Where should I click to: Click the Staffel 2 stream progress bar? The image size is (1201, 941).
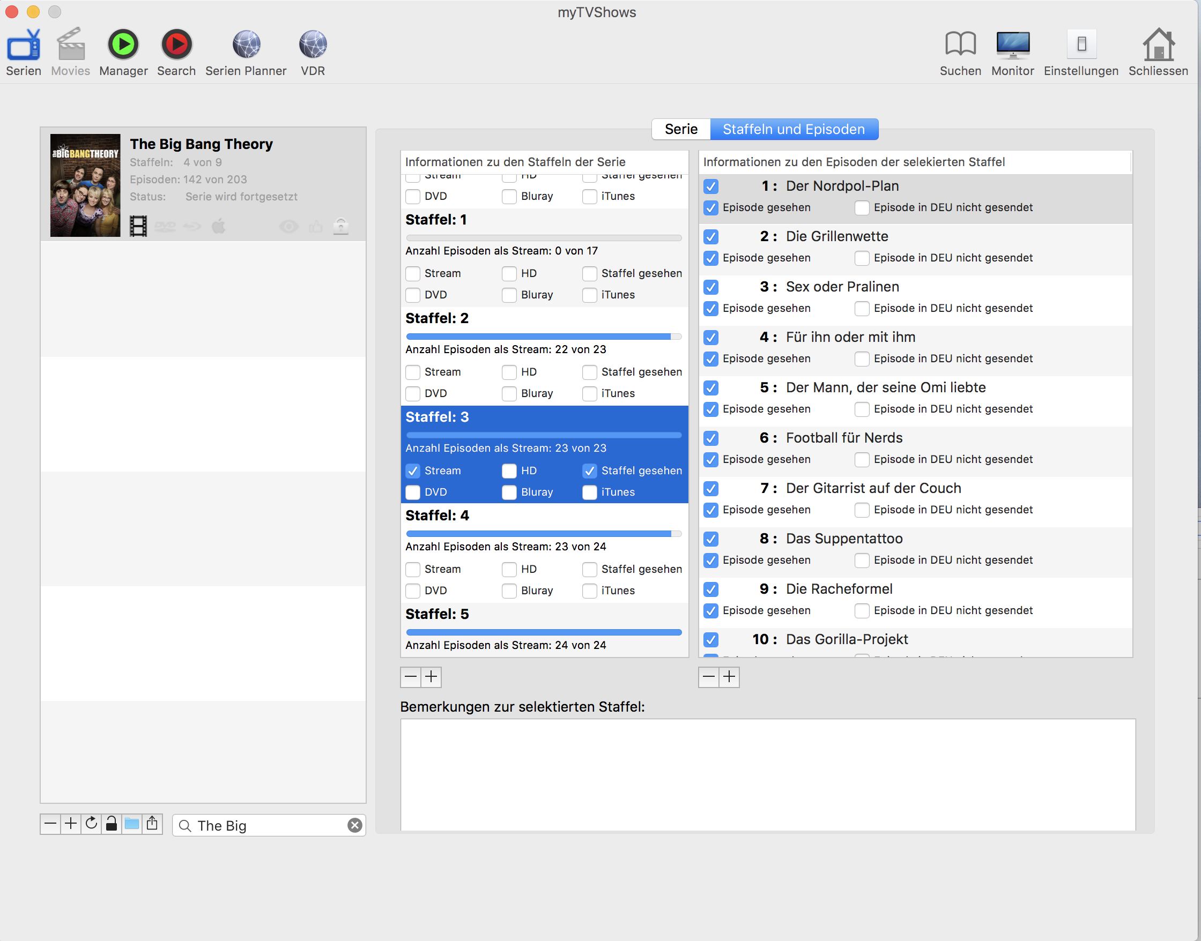coord(544,336)
